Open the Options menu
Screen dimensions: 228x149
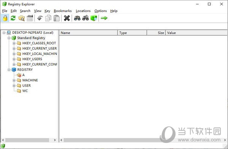point(100,11)
